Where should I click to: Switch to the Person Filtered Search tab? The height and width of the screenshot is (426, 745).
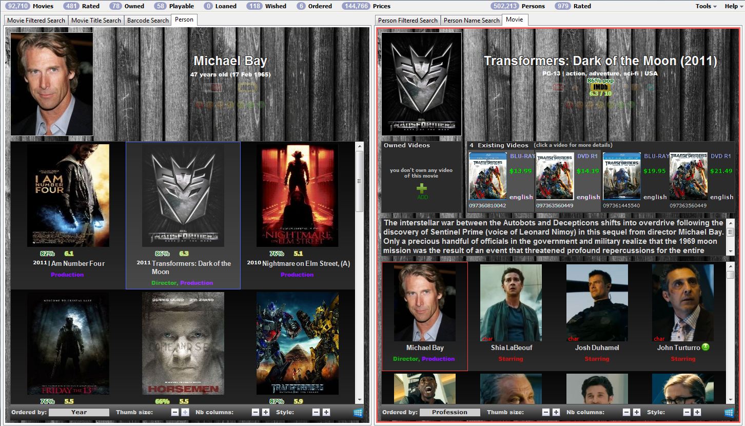(x=408, y=20)
